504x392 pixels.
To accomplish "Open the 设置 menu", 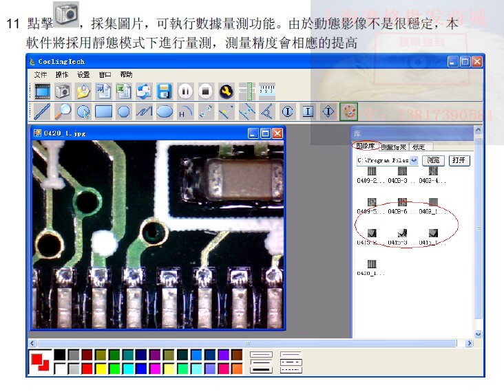I will tap(83, 74).
